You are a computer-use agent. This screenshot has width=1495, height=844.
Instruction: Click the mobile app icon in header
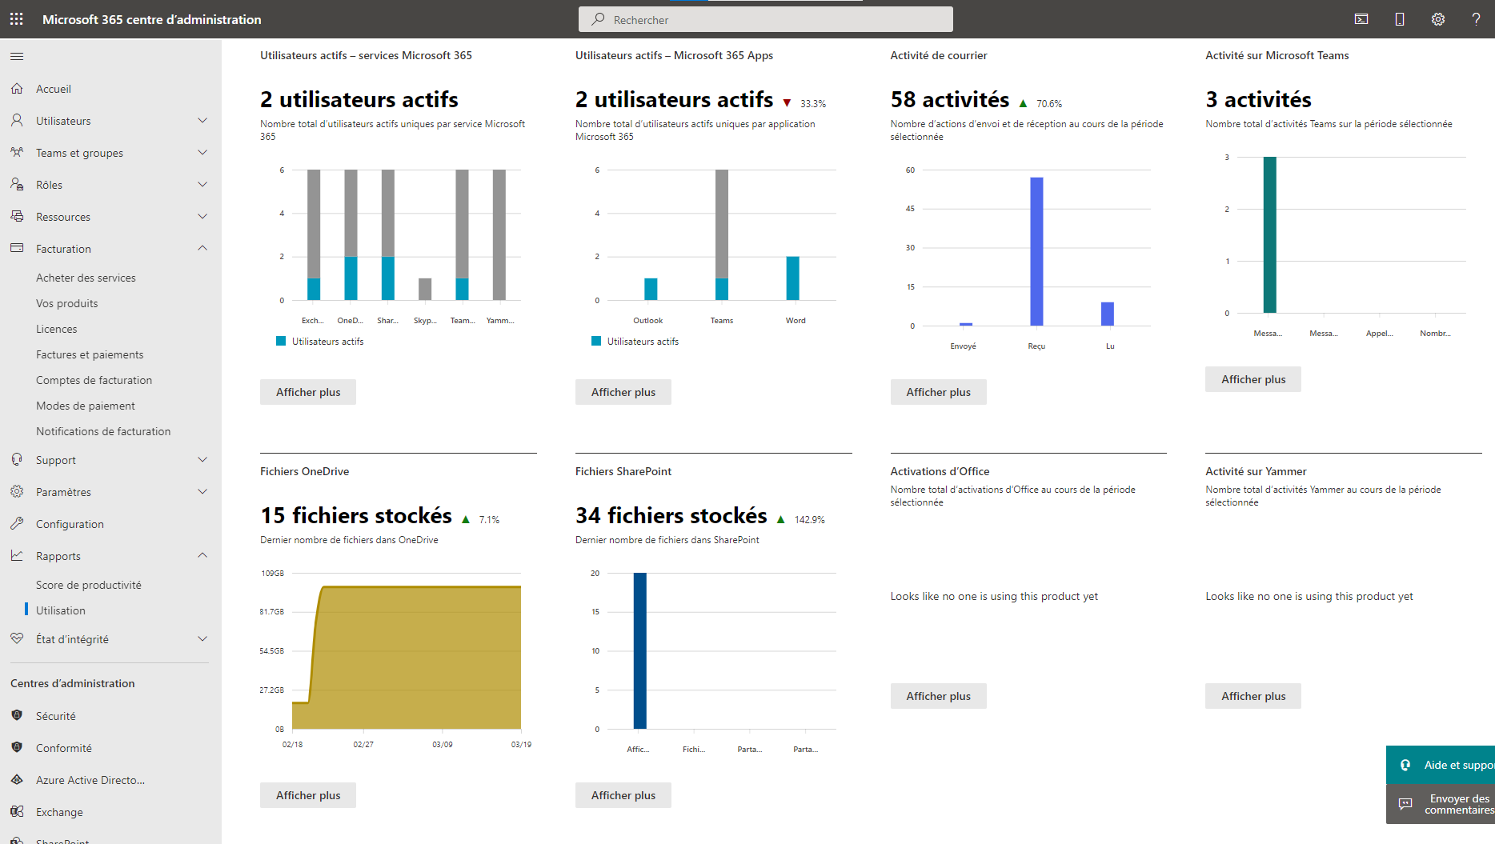[x=1400, y=19]
